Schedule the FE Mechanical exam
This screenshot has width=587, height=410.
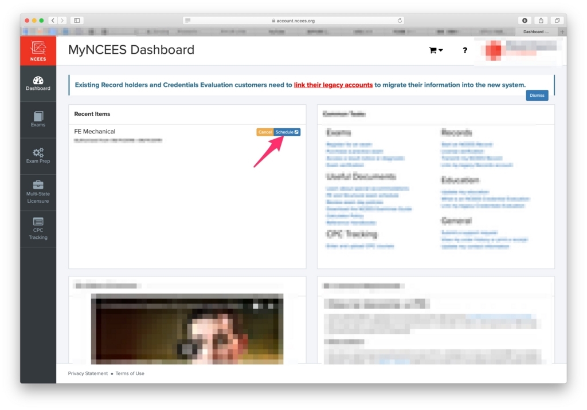(x=287, y=132)
